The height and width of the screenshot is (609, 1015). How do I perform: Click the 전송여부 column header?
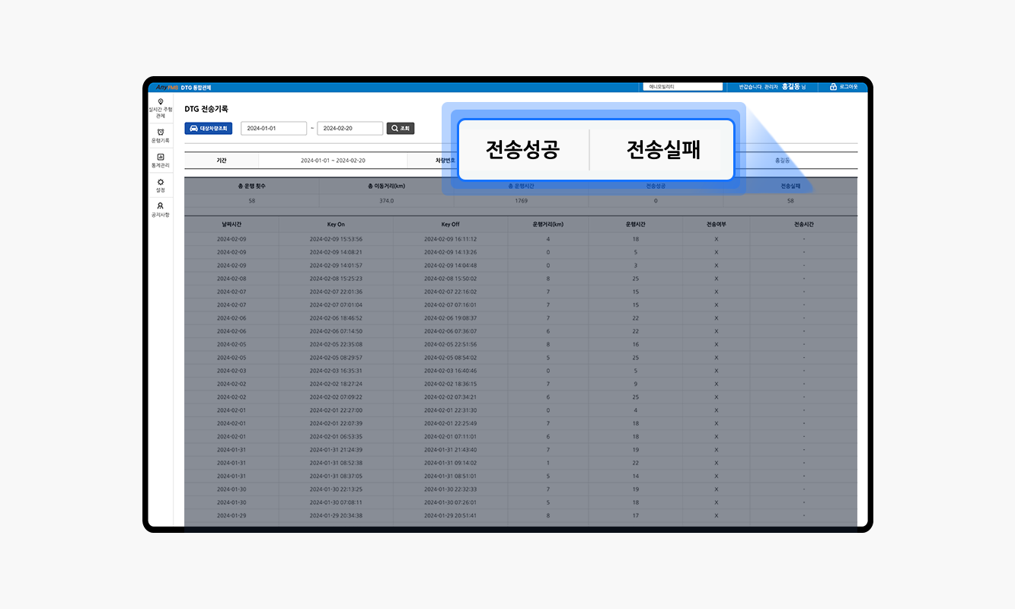pos(716,225)
